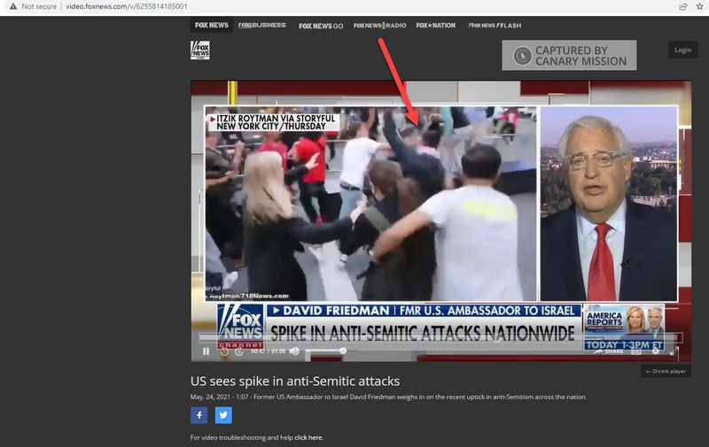
Task: Skip forward ten seconds icon
Action: [239, 351]
